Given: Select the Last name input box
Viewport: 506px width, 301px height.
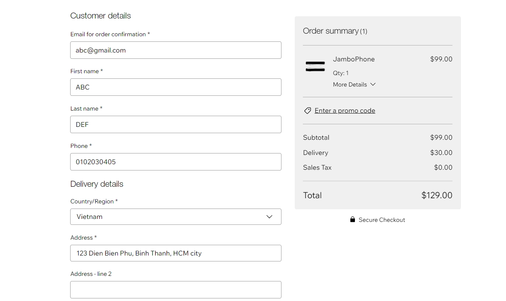Looking at the screenshot, I should point(175,125).
